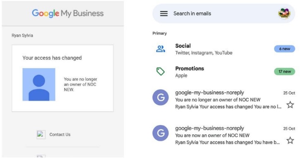This screenshot has width=303, height=164.
Task: Click the '17 new' Promotions badge
Action: point(284,71)
